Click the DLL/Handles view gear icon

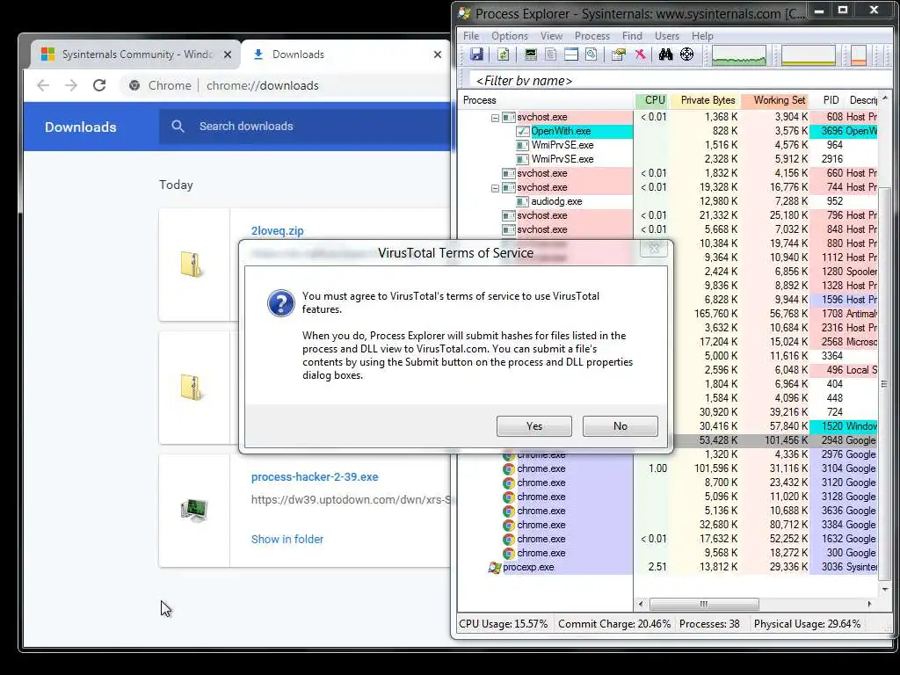pyautogui.click(x=592, y=54)
